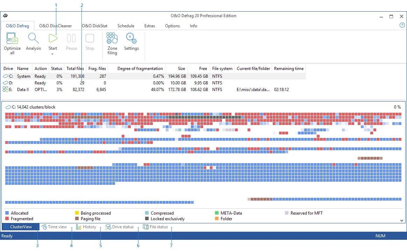Click the green Start play icon
The image size is (407, 251).
(x=53, y=39)
